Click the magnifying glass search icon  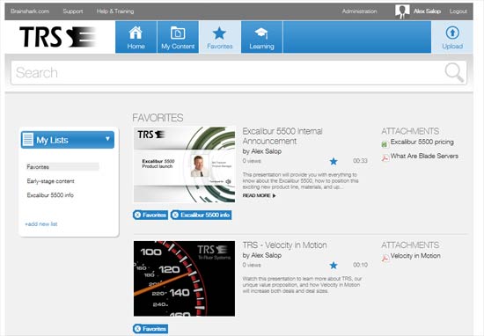(454, 72)
